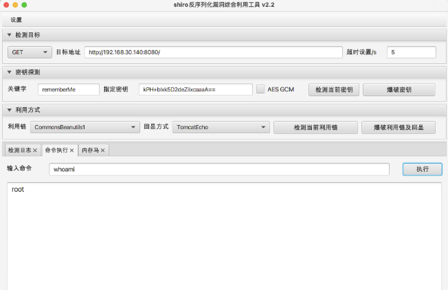Click the 检测当前利用链 button
Viewport: 448px width, 290px height.
point(315,127)
